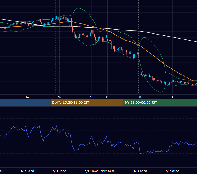
Task: Click the 5/12 16:00 time label
Action: 59,171
